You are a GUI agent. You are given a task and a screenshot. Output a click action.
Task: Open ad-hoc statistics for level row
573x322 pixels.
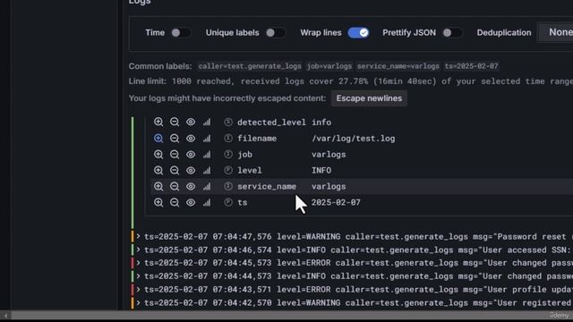(207, 170)
